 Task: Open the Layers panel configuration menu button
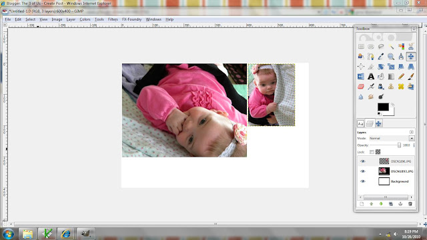pyautogui.click(x=412, y=132)
